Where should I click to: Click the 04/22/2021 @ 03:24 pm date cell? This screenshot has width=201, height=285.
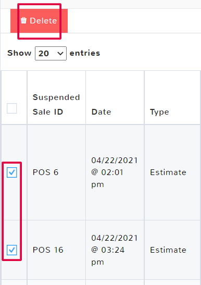tap(115, 250)
